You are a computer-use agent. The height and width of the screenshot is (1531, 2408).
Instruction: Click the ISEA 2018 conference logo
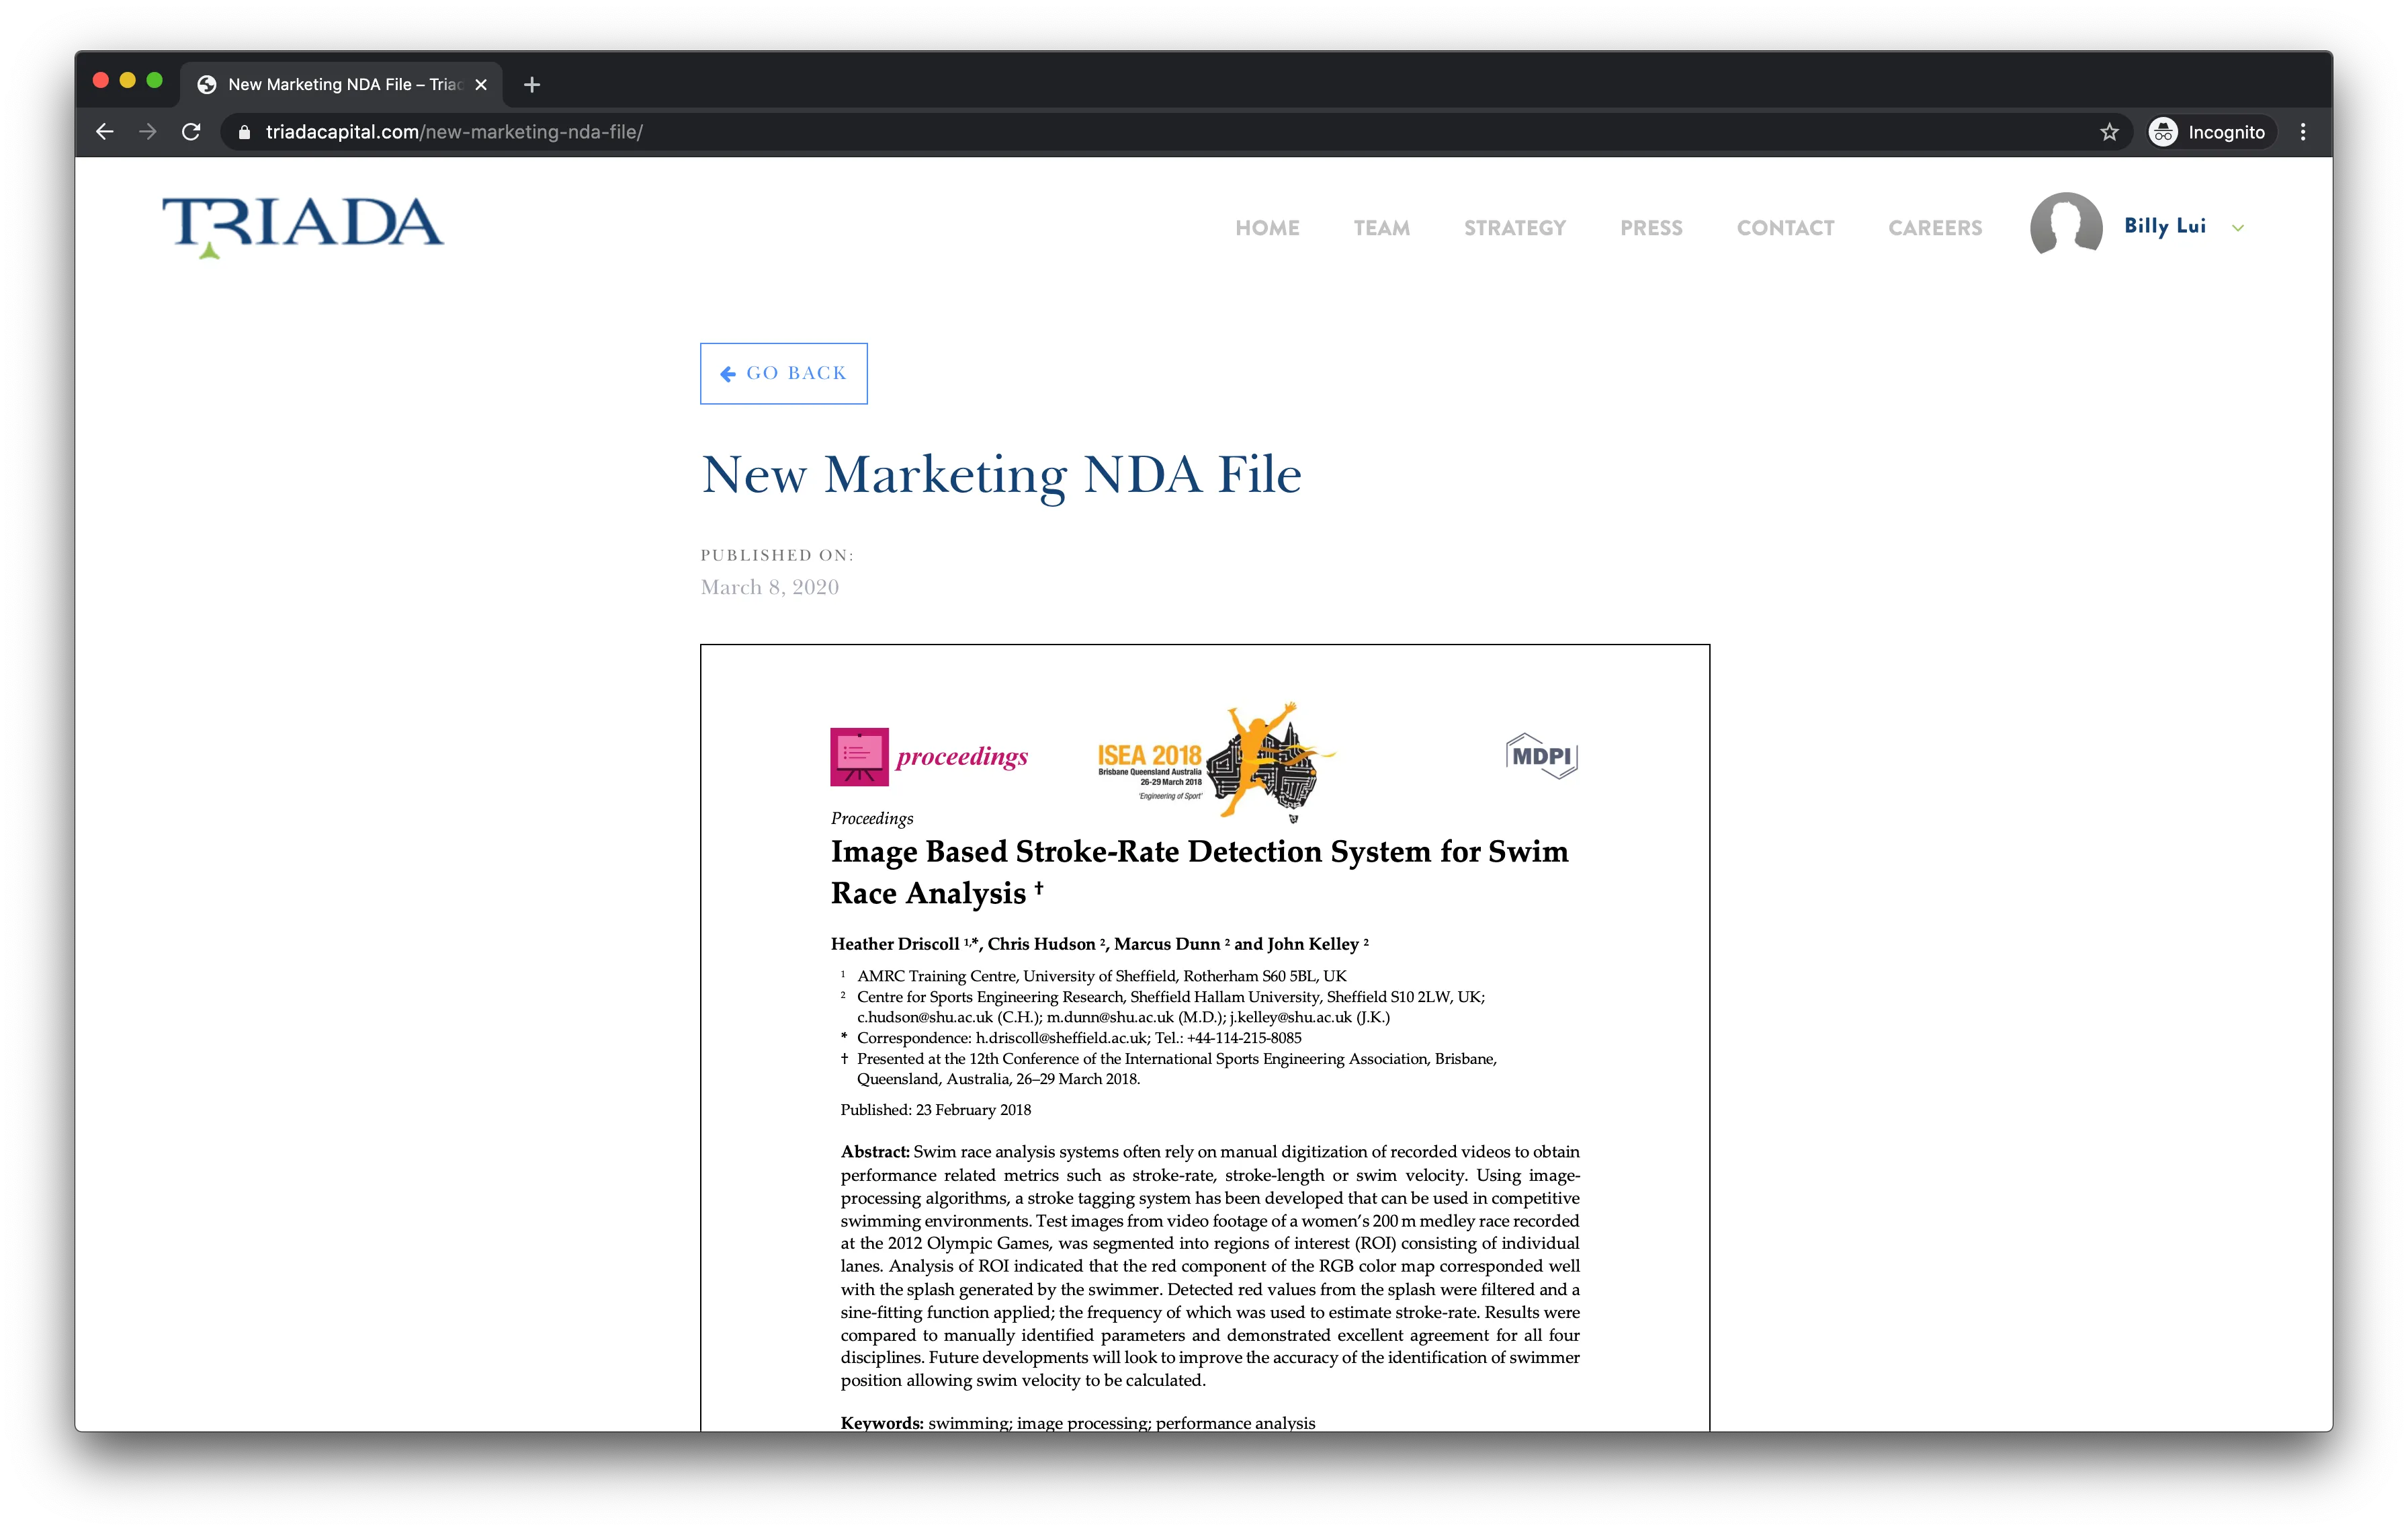click(1217, 762)
